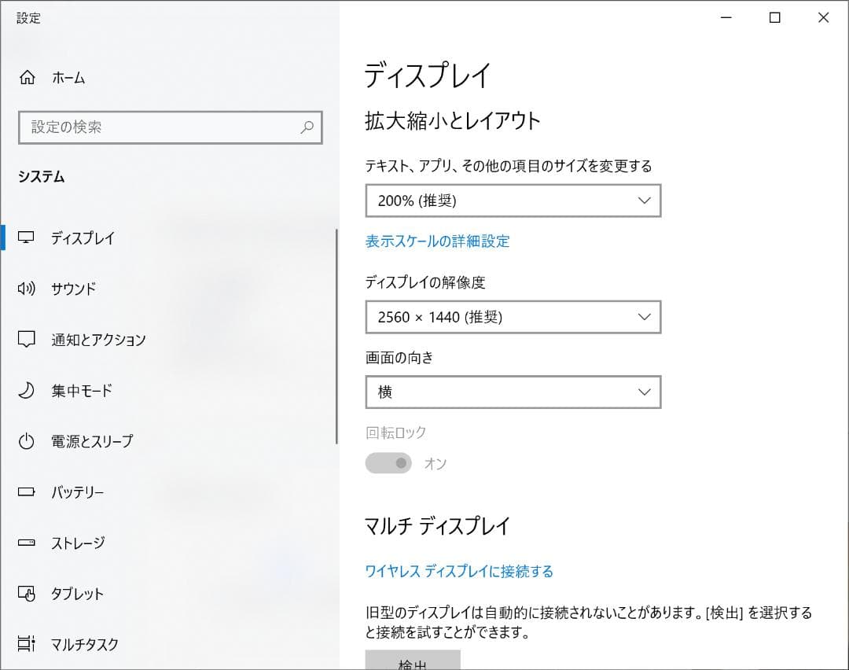Click inside the 設定の検索 search box
Viewport: 849px width, 670px height.
tap(157, 127)
